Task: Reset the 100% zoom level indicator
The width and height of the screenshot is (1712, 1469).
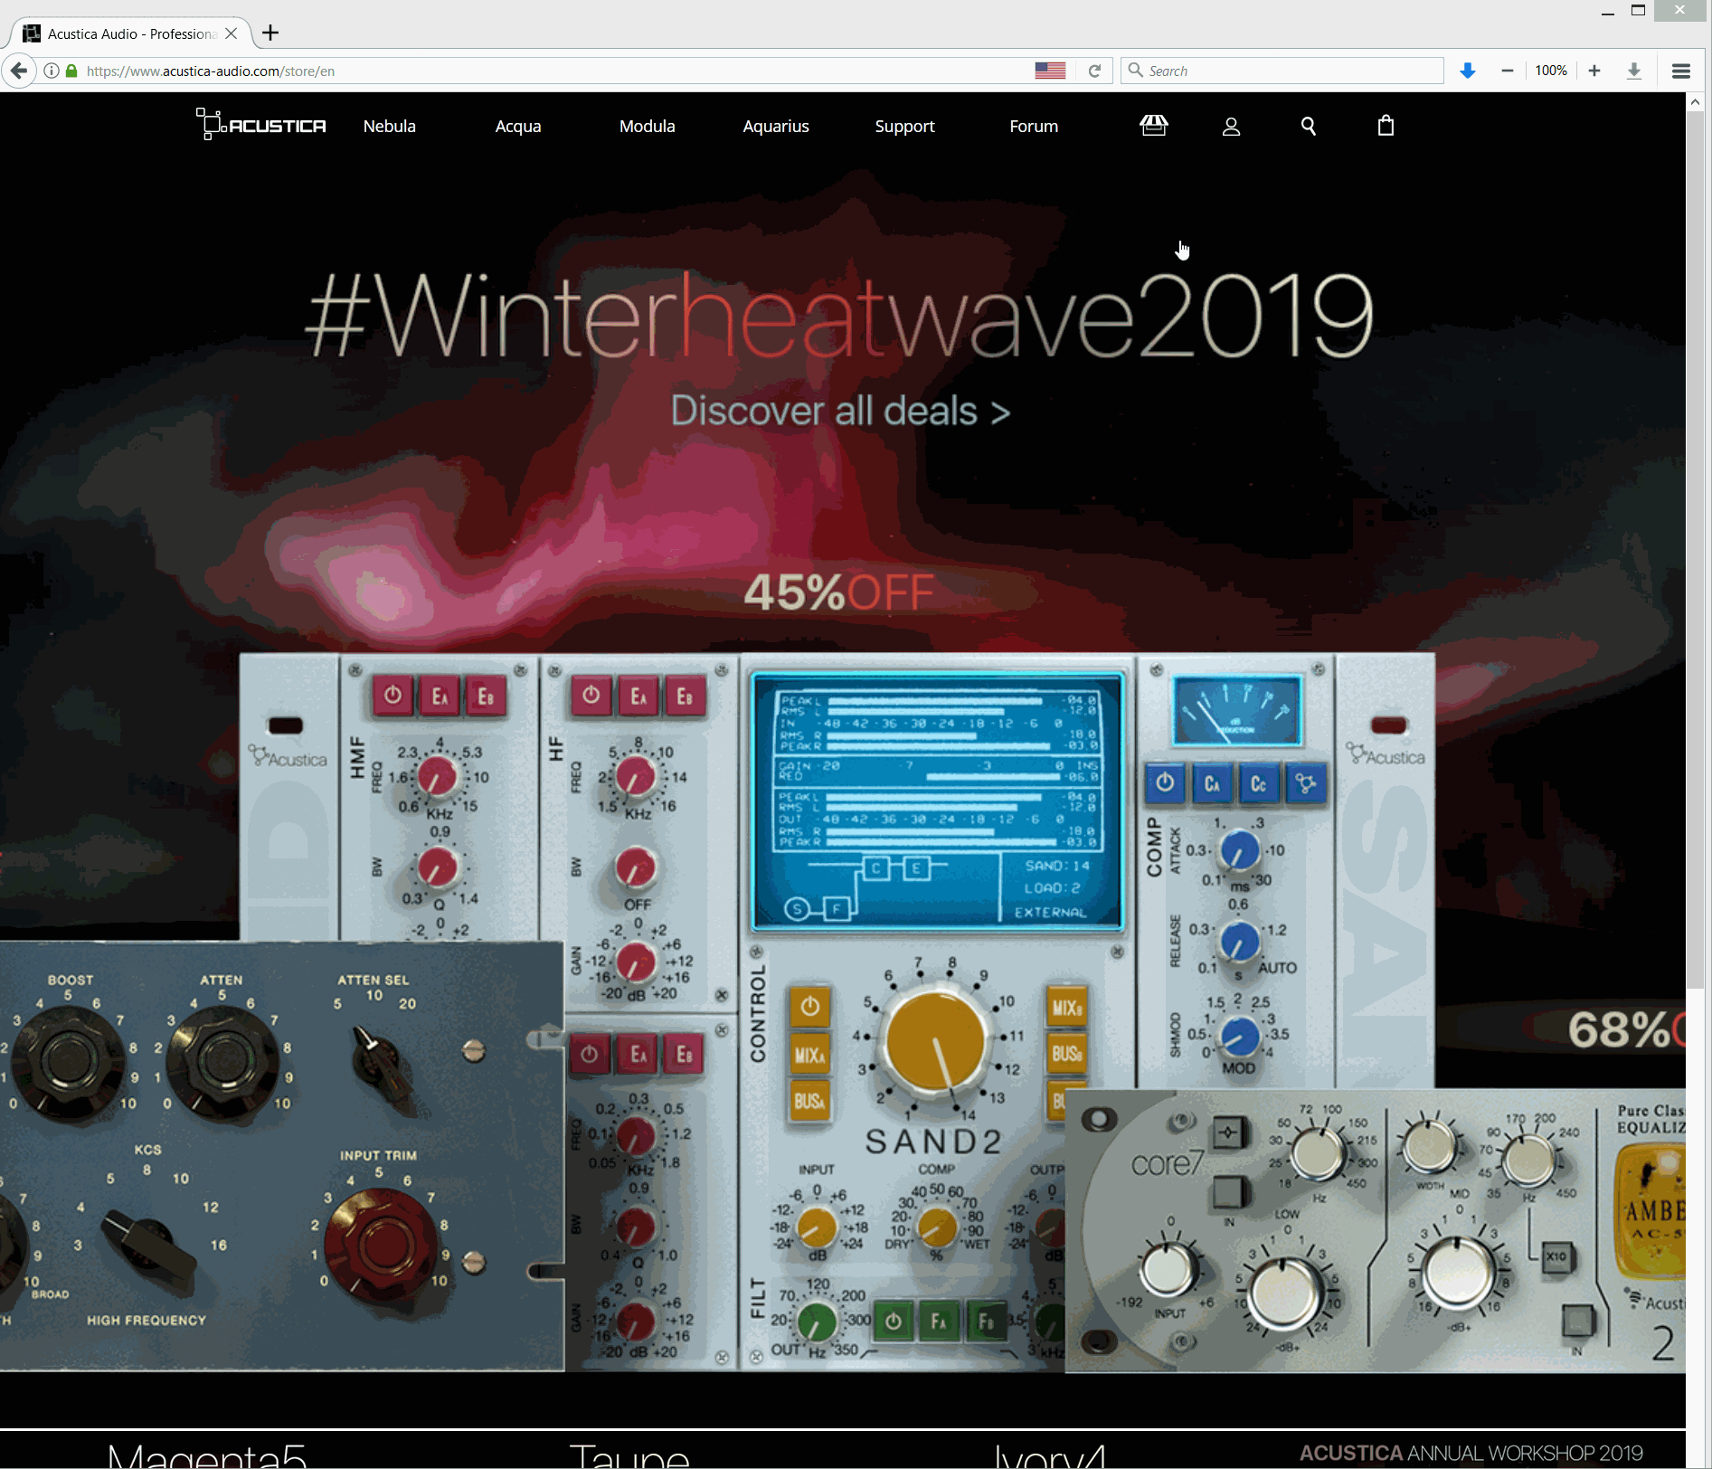Action: (x=1551, y=71)
